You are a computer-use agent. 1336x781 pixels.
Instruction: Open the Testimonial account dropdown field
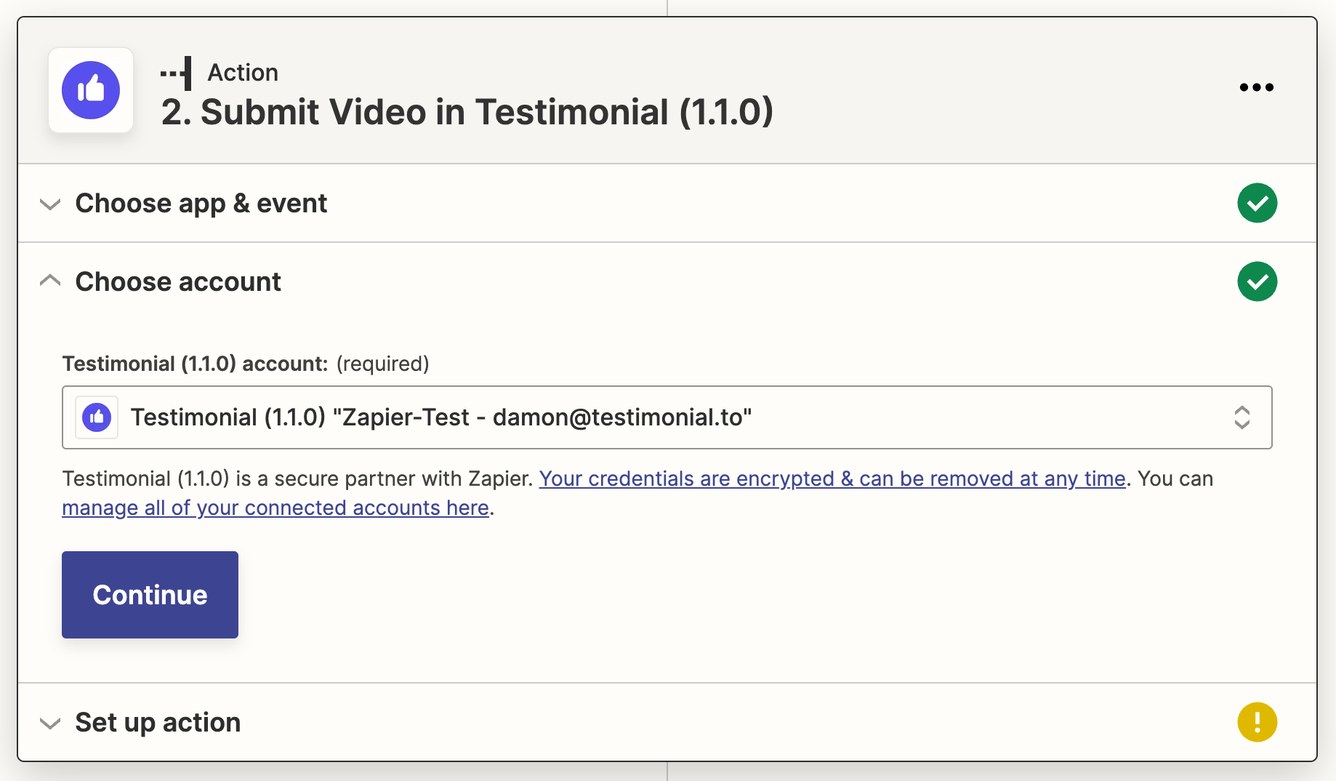[x=654, y=417]
